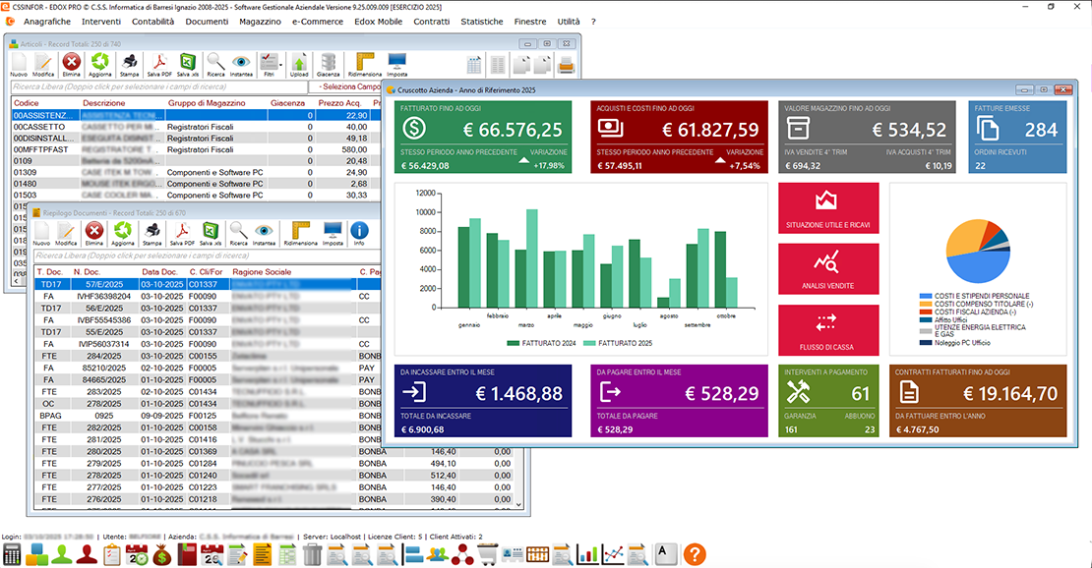Viewport: 1092px width, 568px height.
Task: Click Nuovo in the Articoli toolbar
Action: coord(19,65)
